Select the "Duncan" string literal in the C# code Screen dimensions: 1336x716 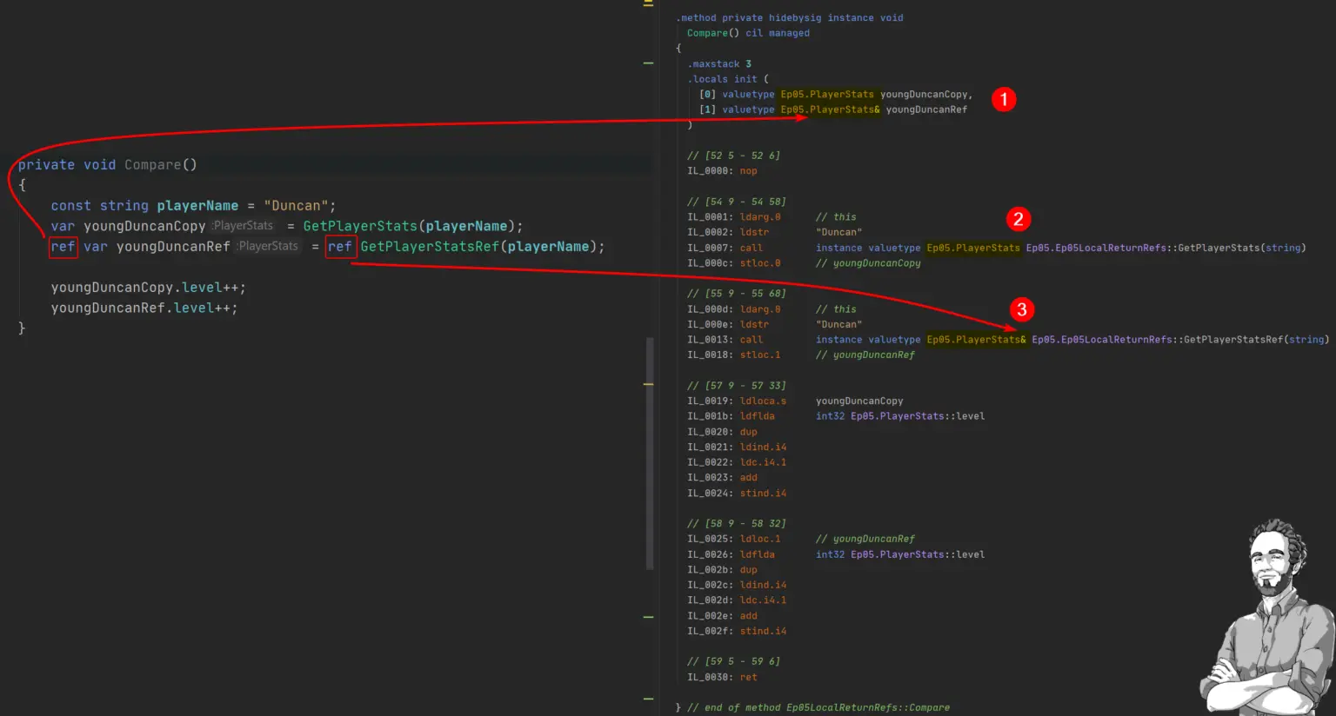click(297, 205)
